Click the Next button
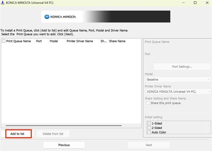This screenshot has width=212, height=151. point(149,145)
